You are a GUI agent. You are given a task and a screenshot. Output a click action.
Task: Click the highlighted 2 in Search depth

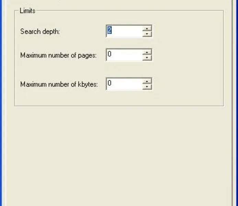click(109, 31)
